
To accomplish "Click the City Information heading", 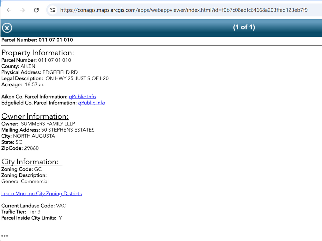I will coord(31,162).
